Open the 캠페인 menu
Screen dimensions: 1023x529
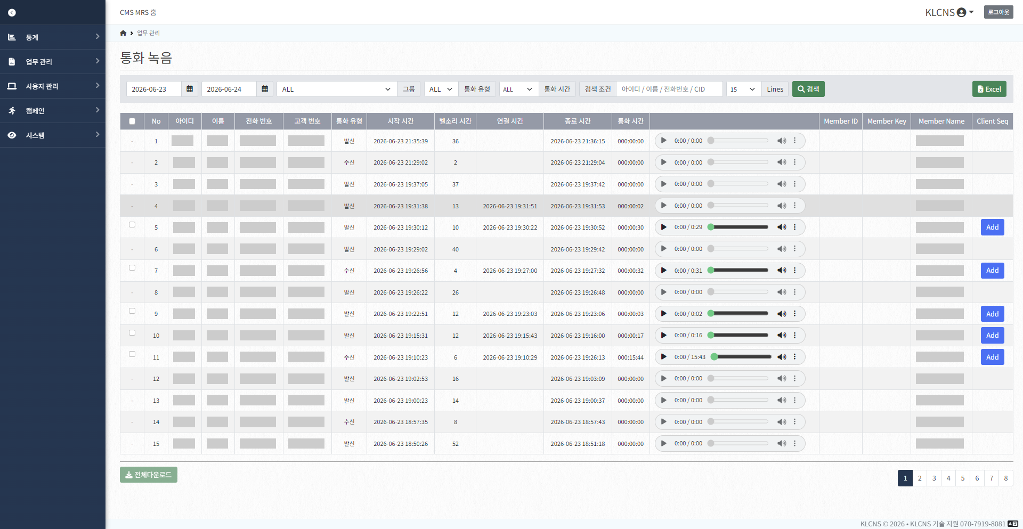[53, 111]
